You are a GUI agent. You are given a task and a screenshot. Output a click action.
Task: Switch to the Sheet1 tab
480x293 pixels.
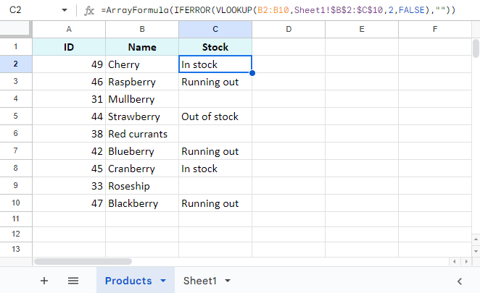pos(200,281)
